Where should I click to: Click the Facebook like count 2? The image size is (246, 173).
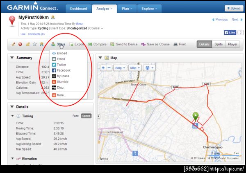[241, 33]
